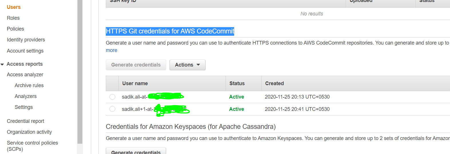
Task: Open Identity providers page
Action: tap(26, 40)
